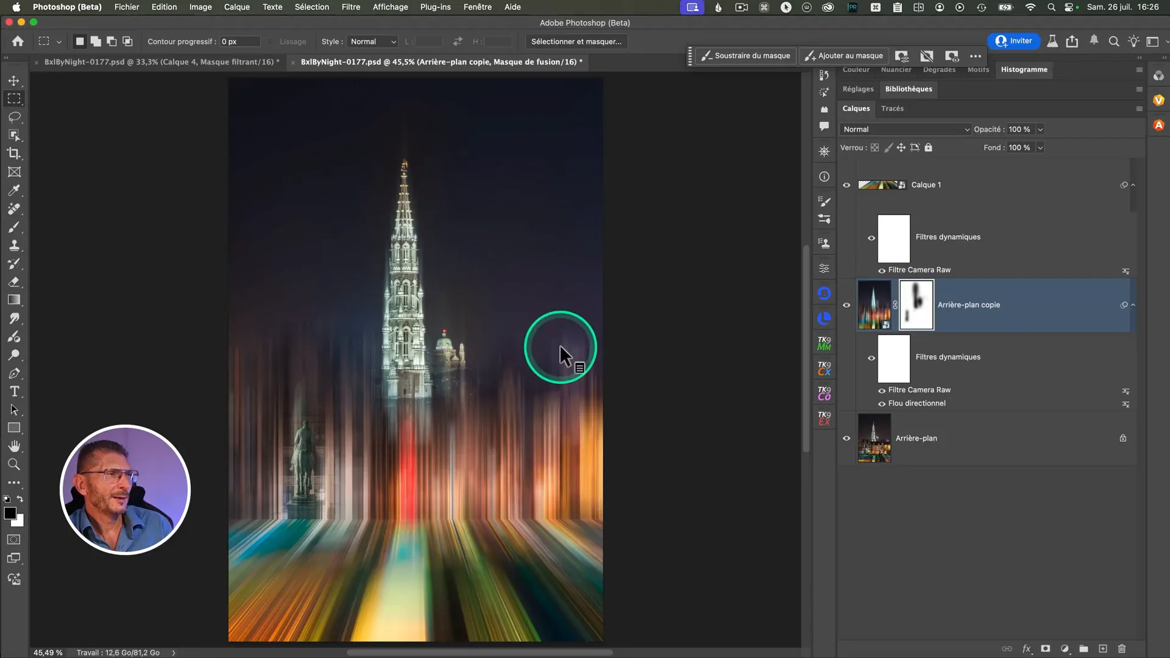Viewport: 1170px width, 658px height.
Task: Click the Inviter button
Action: [1013, 41]
